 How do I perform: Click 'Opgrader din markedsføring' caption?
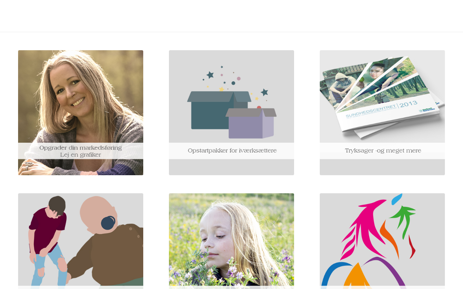(81, 148)
